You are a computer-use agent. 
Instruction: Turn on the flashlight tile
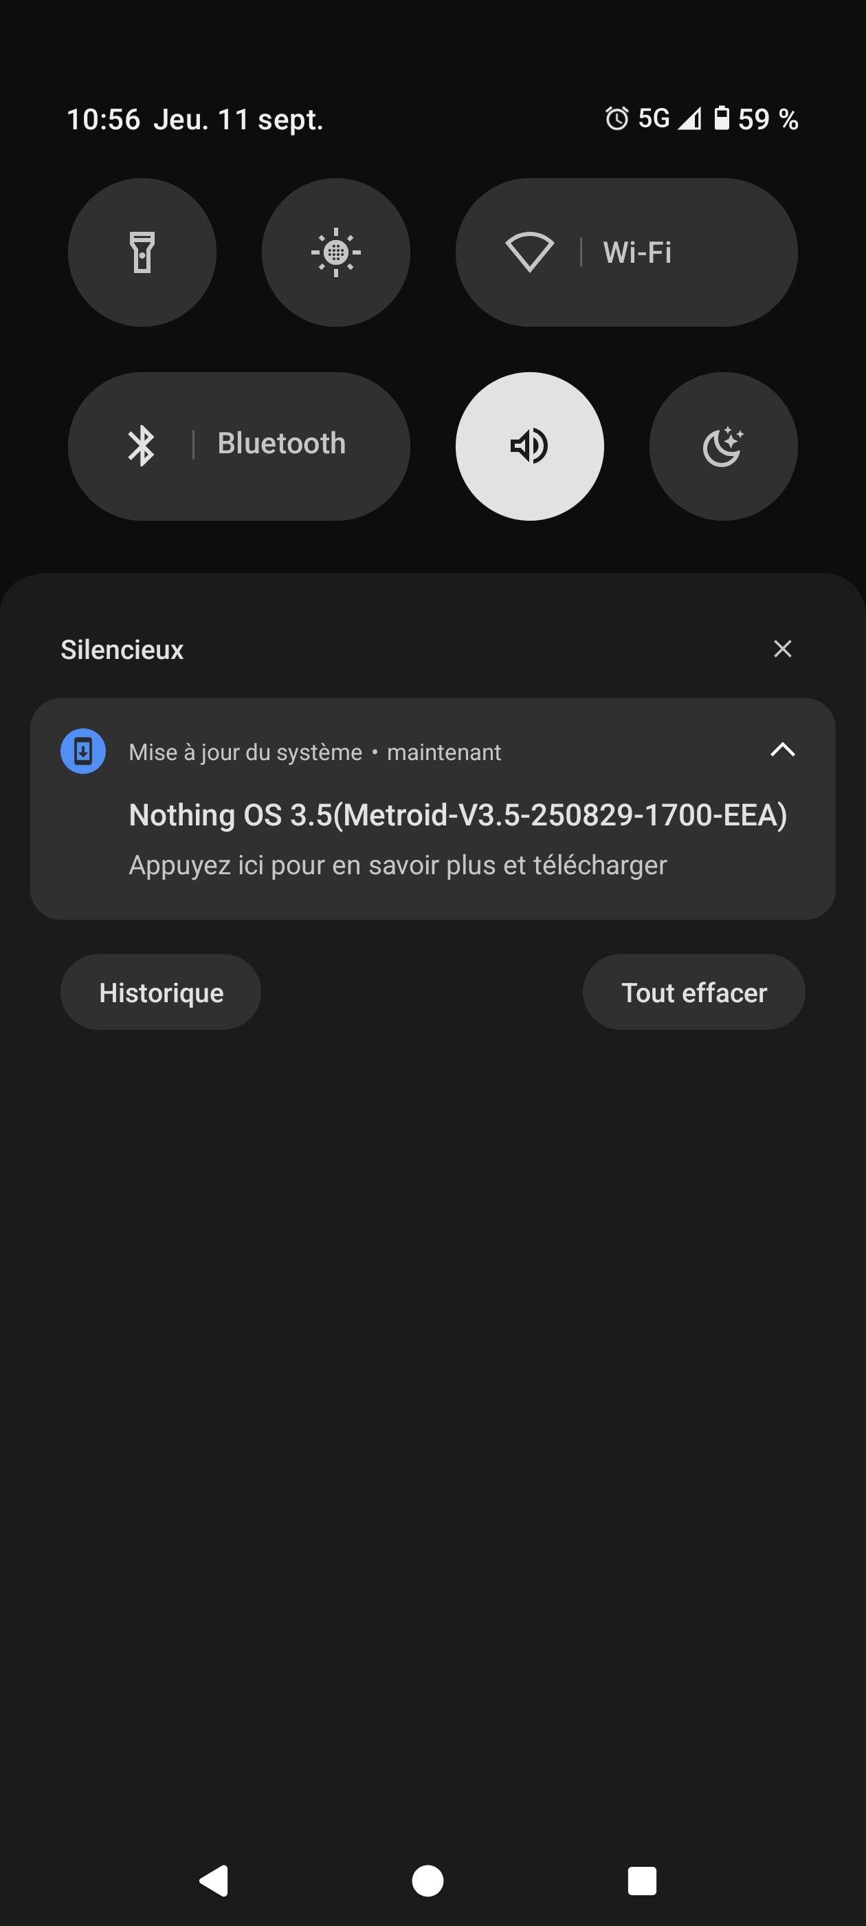pos(142,252)
